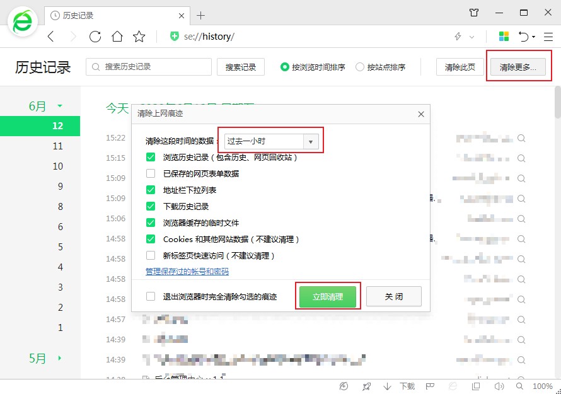Expand the 5月 month list

point(60,358)
